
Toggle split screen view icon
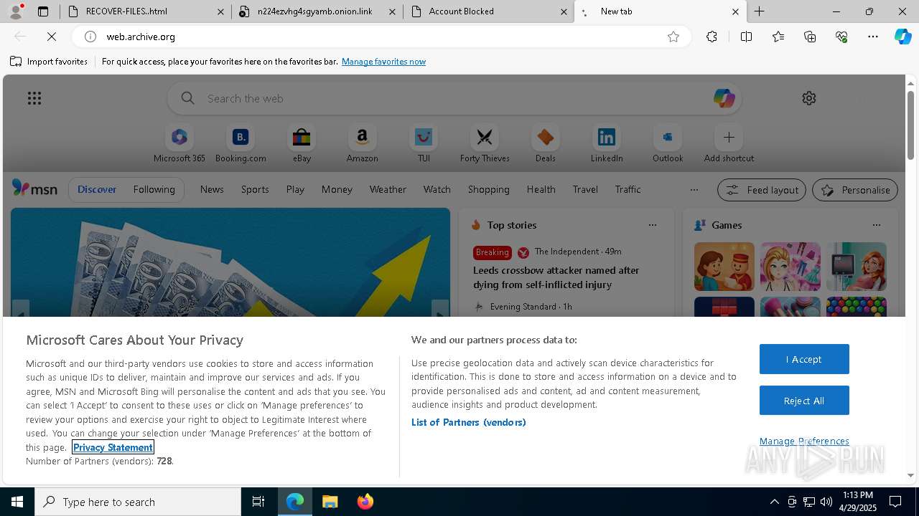746,37
